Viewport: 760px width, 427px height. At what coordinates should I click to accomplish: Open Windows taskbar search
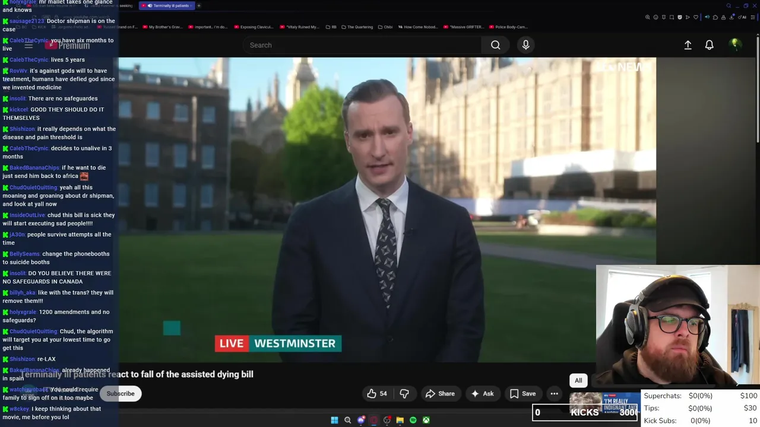click(348, 420)
